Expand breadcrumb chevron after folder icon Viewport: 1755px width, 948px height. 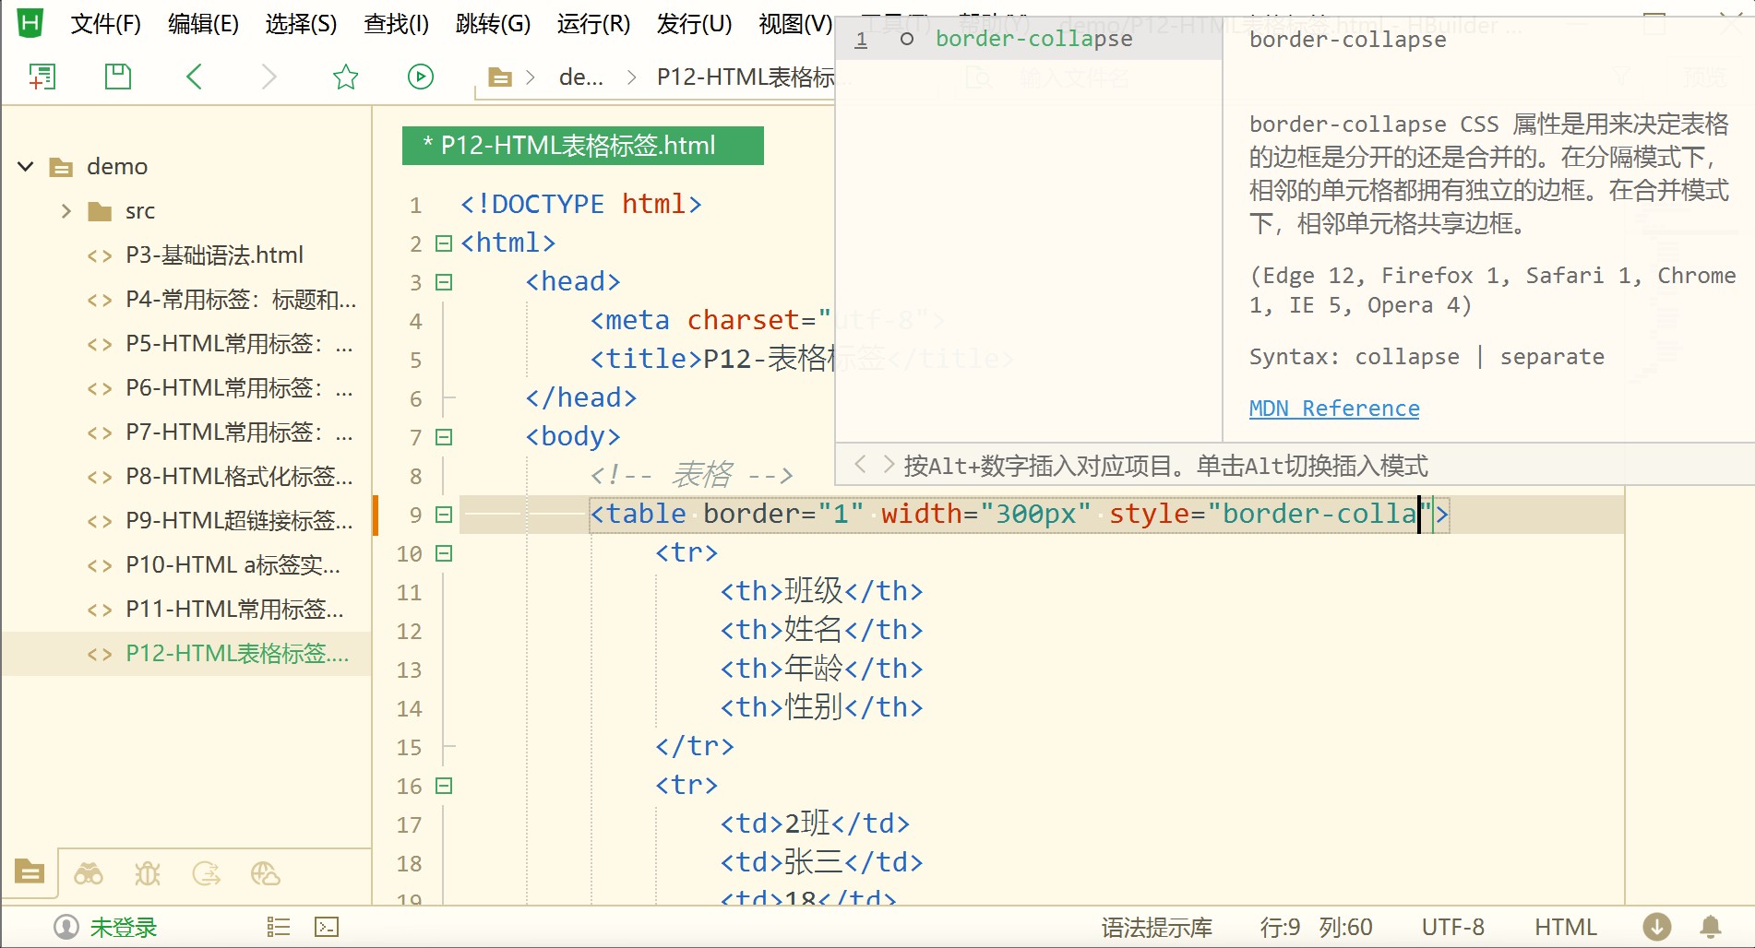pyautogui.click(x=531, y=77)
